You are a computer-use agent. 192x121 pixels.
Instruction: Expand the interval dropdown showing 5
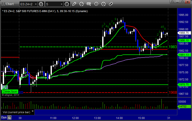click(61, 4)
